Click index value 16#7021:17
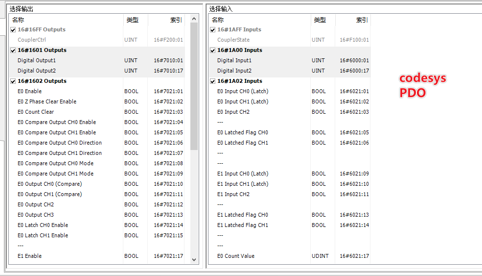Viewport: 482px width, 276px height. pos(168,256)
